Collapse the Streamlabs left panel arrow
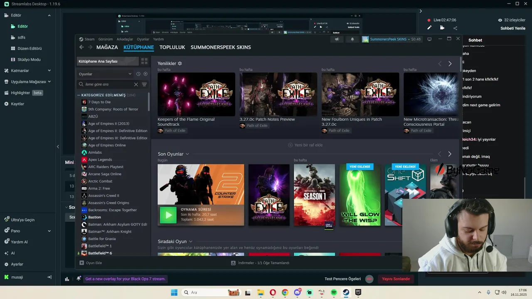Screen dimensions: 532x299 [58, 147]
